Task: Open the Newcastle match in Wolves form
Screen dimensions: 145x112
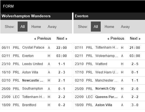Action: coord(36,80)
